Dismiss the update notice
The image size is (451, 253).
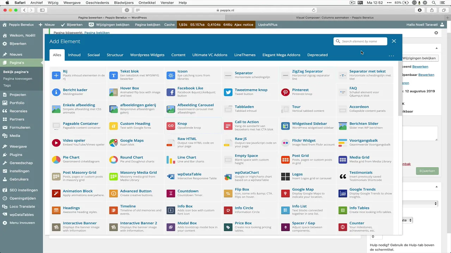tap(436, 33)
